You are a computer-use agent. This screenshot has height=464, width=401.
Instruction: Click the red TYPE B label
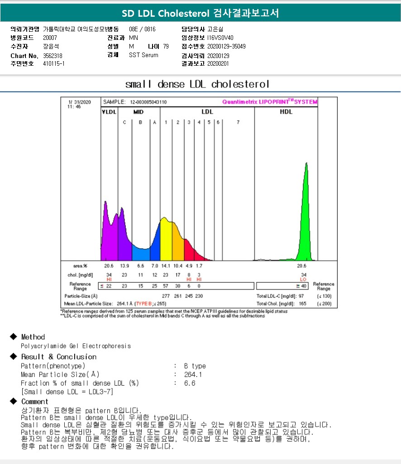point(145,304)
